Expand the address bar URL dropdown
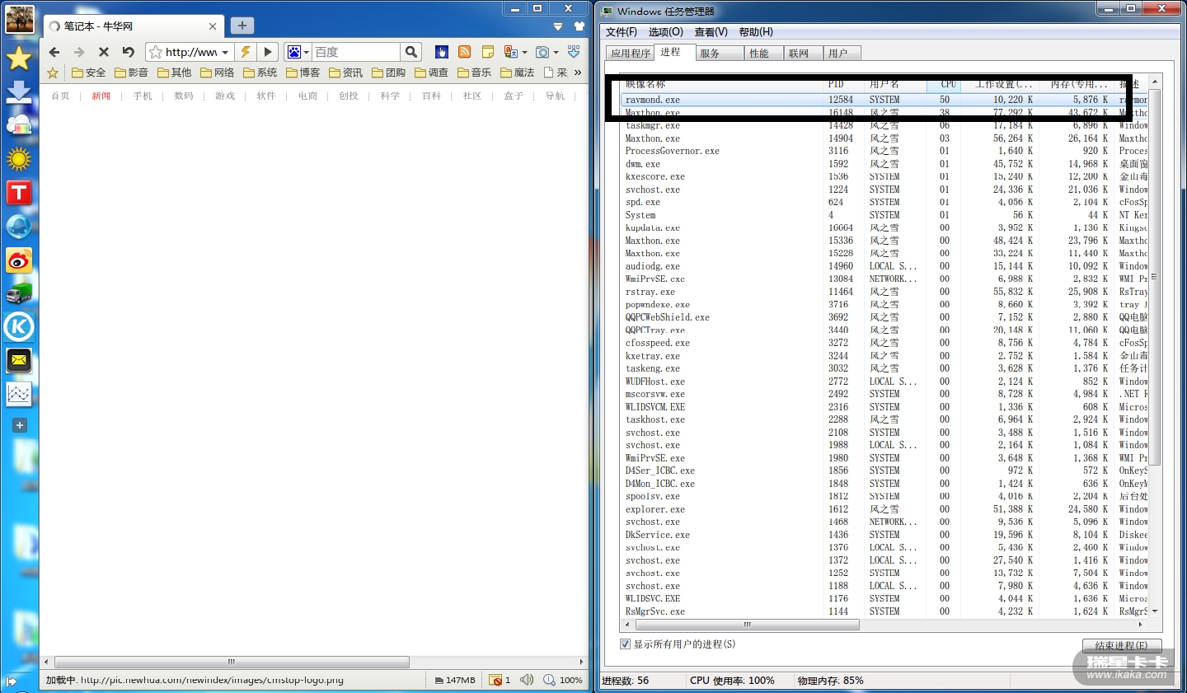Viewport: 1187px width, 693px height. click(x=225, y=52)
